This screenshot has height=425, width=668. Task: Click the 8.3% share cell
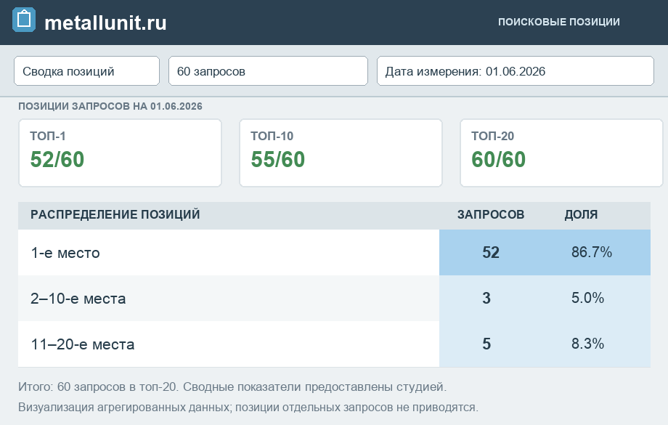[x=588, y=344]
